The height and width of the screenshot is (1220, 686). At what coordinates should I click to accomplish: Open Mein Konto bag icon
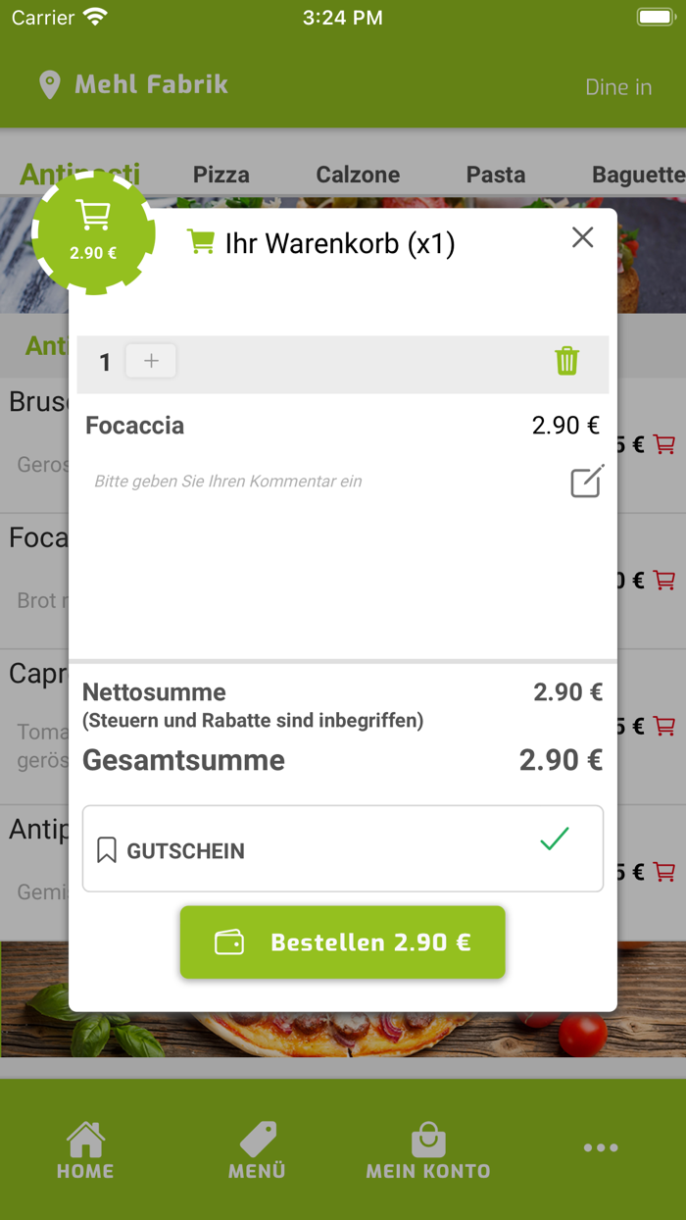click(428, 1141)
